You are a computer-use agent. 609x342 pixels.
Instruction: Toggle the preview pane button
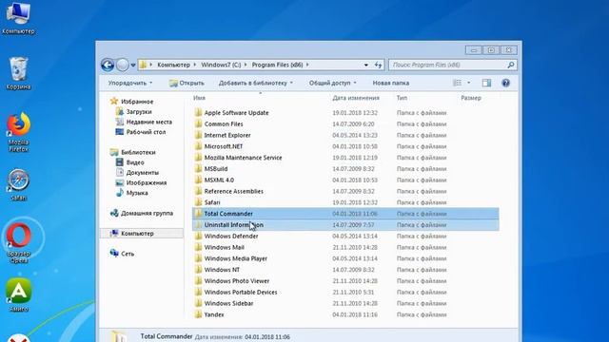point(486,83)
